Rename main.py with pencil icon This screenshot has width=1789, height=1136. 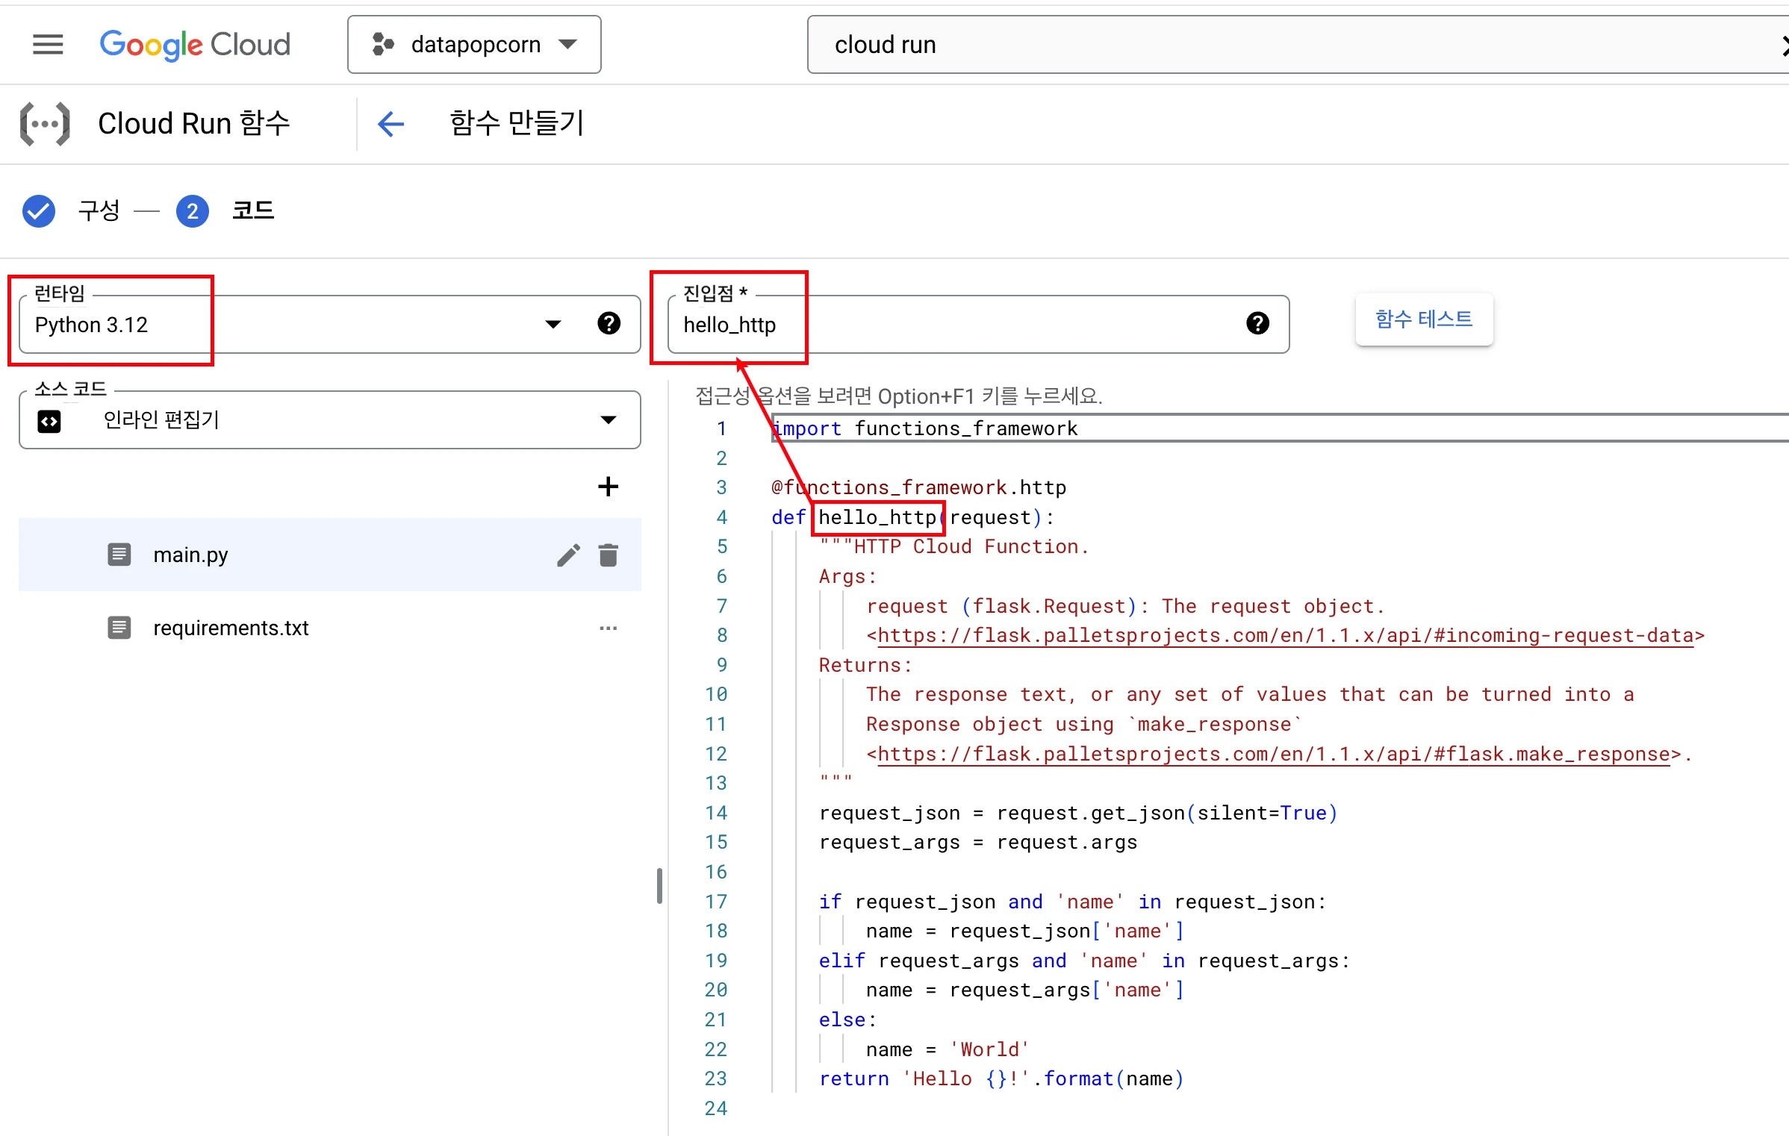(568, 555)
